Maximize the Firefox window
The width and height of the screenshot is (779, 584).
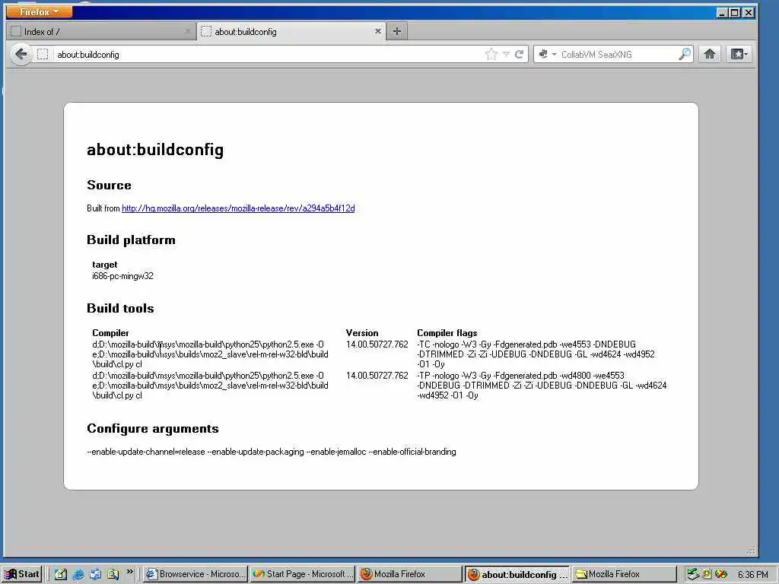[x=735, y=12]
